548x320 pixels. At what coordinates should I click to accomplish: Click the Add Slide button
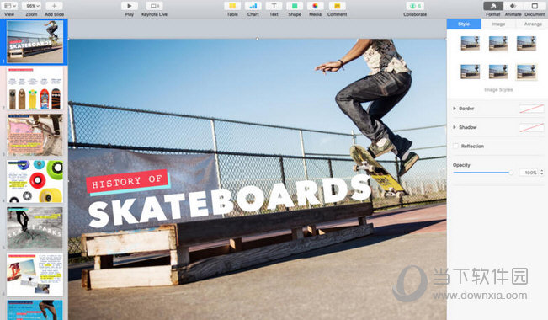[54, 6]
